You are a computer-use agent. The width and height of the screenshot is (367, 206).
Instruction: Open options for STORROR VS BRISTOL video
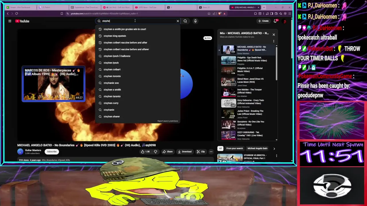[x=276, y=156]
